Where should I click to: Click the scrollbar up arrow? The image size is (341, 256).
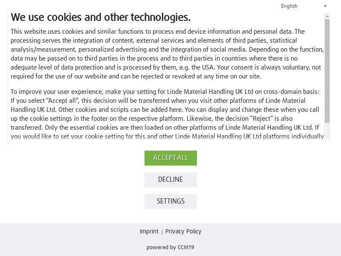(x=327, y=16)
